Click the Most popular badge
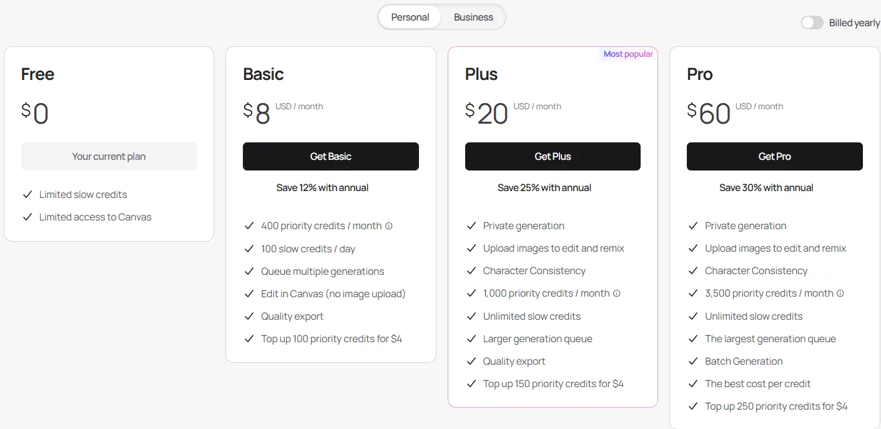 628,54
